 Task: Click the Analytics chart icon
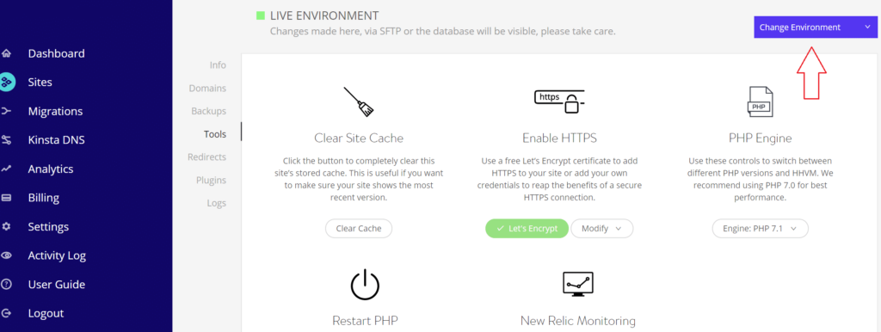point(6,169)
